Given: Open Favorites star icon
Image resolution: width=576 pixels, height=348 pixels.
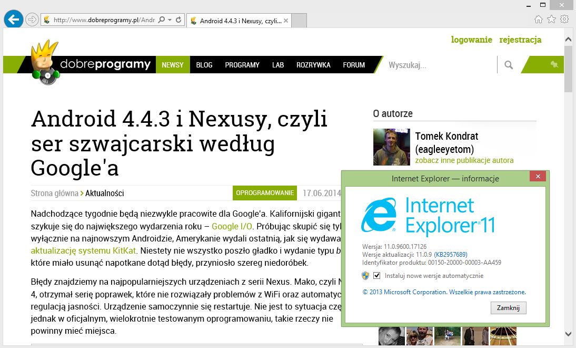Looking at the screenshot, I should coord(551,19).
